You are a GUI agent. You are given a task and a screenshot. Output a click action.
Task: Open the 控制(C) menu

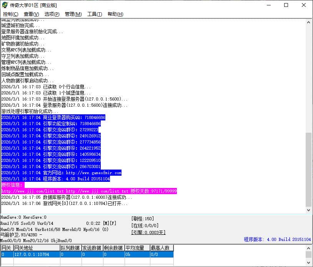tap(11, 14)
